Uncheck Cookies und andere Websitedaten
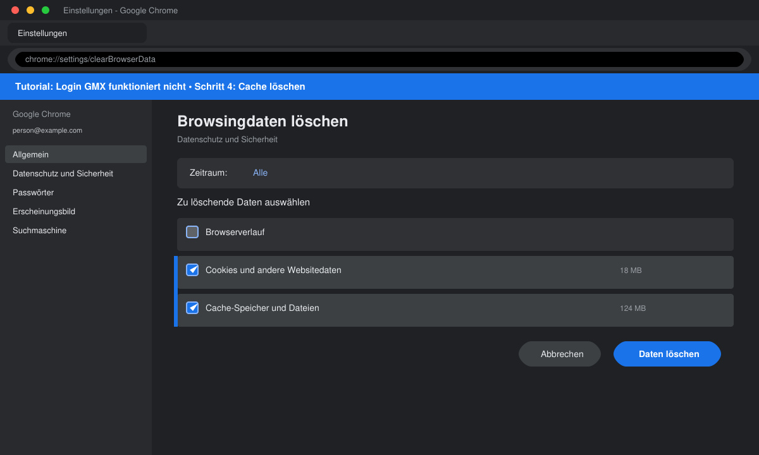 tap(192, 270)
